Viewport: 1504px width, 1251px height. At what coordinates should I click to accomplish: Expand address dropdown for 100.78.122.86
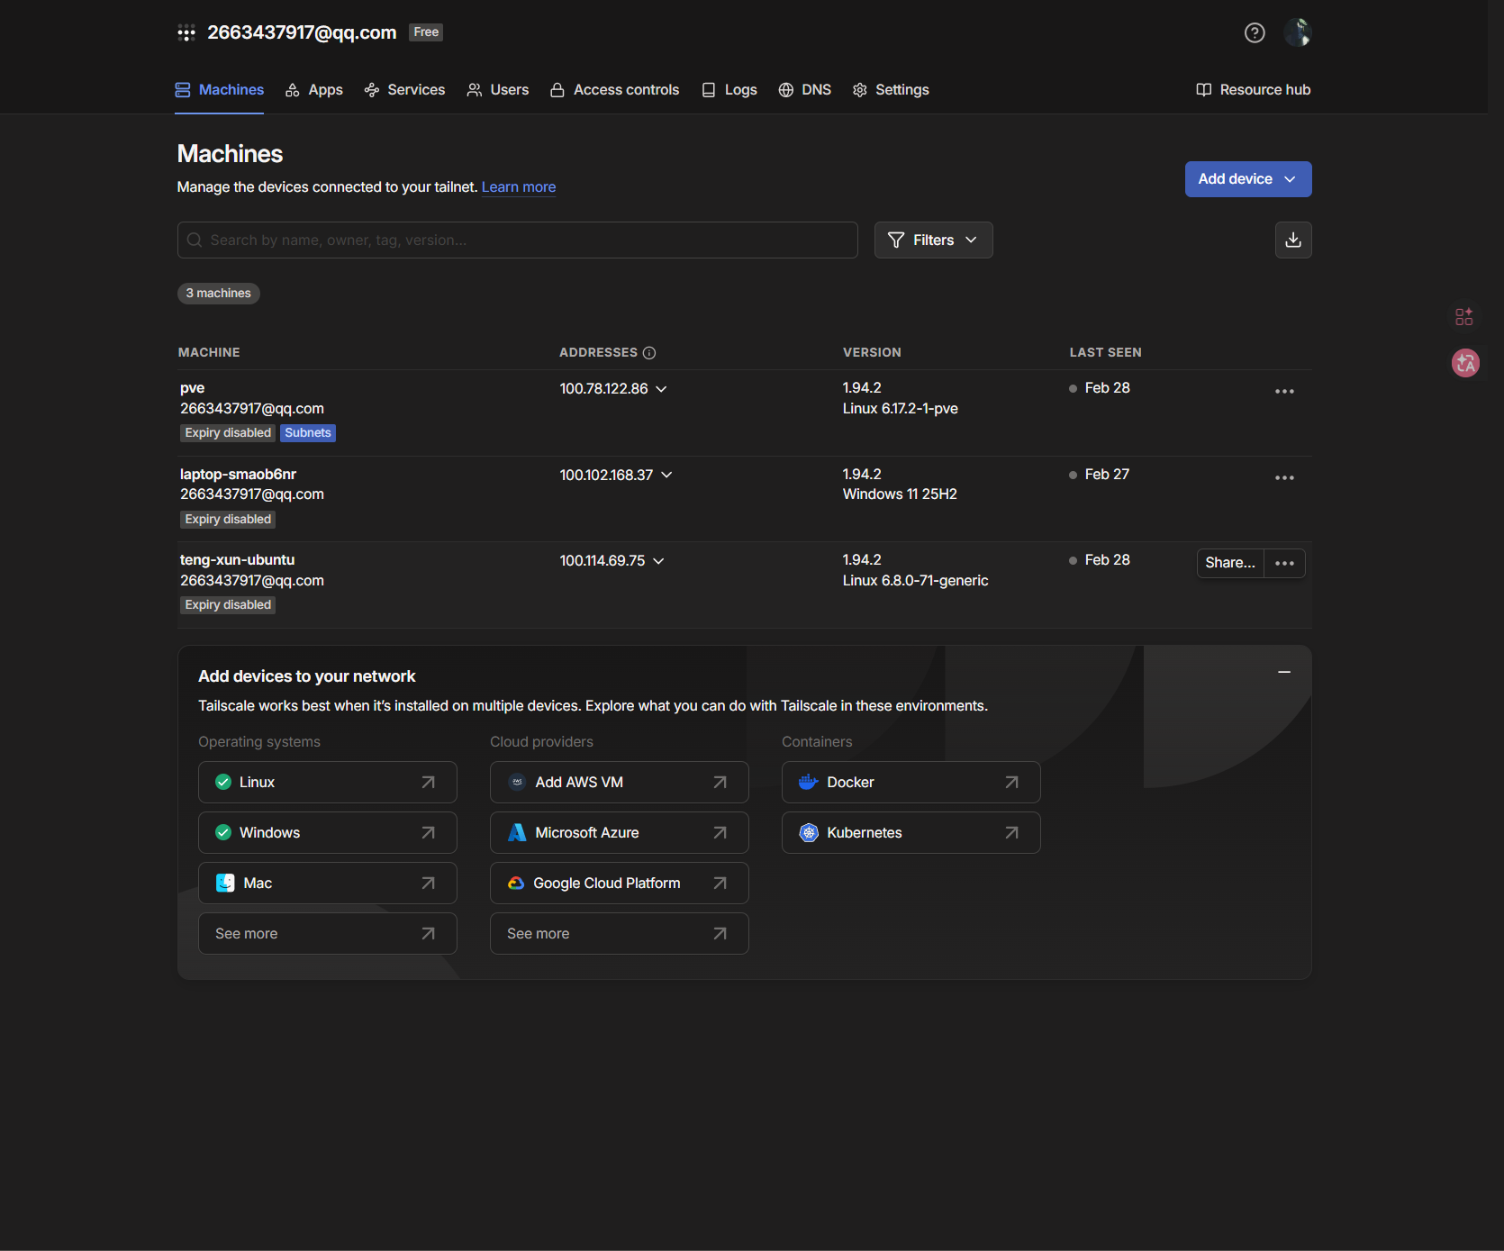click(x=661, y=389)
